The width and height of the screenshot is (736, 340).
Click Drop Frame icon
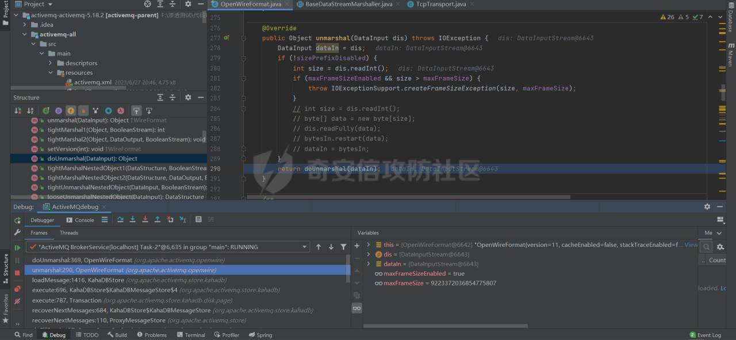(x=170, y=219)
